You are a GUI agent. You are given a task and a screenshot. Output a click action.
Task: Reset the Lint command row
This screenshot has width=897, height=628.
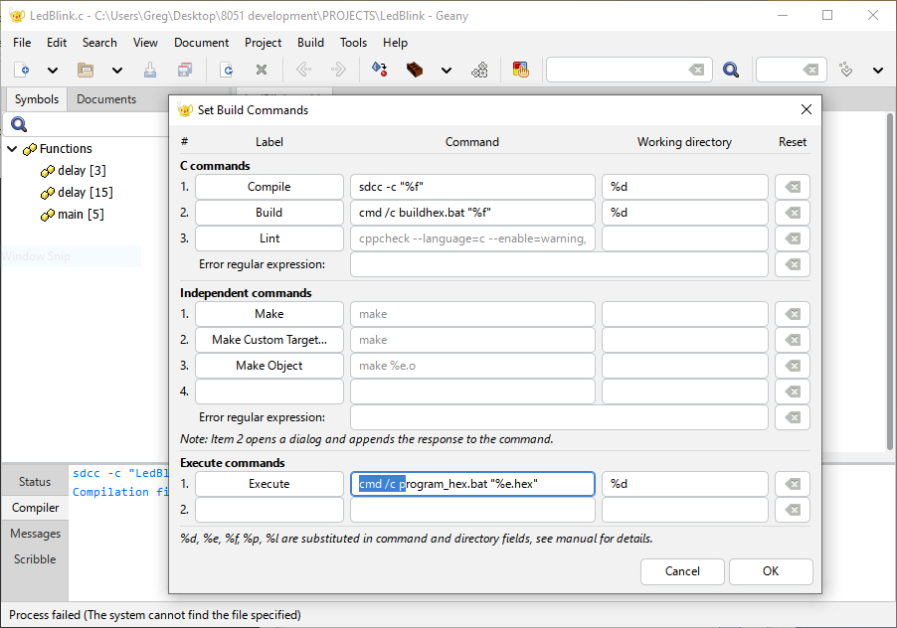click(x=793, y=238)
